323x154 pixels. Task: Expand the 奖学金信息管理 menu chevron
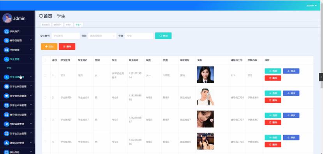pos(31,95)
